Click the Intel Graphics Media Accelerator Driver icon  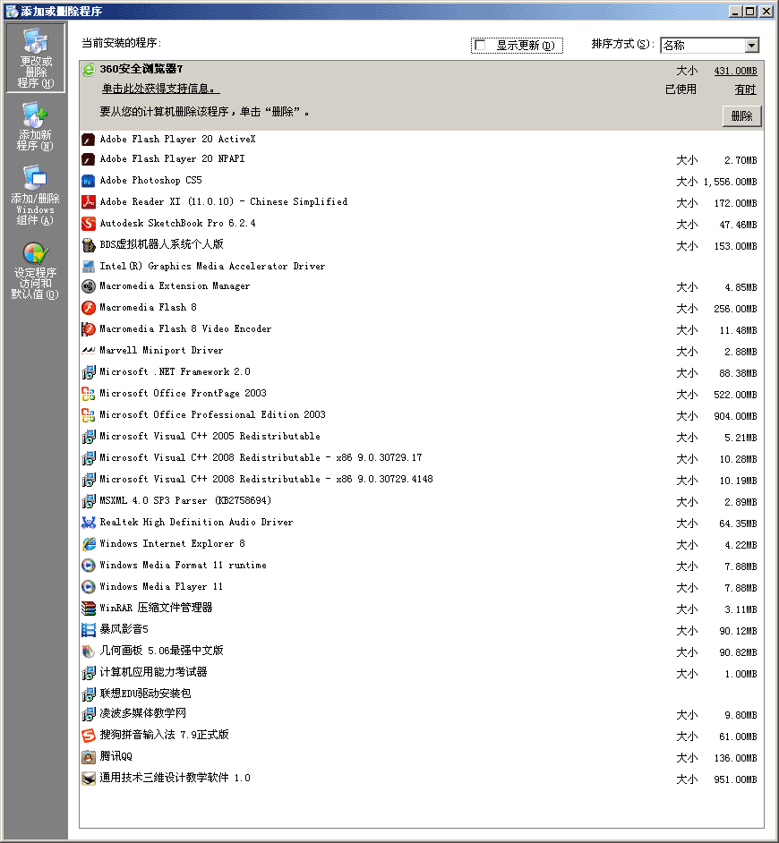(89, 267)
